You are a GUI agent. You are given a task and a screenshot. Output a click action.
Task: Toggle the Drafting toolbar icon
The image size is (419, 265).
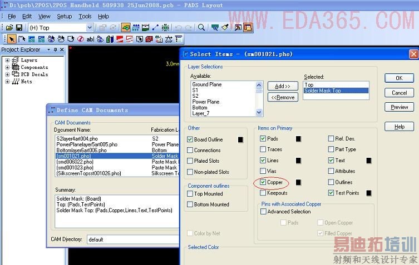click(126, 27)
